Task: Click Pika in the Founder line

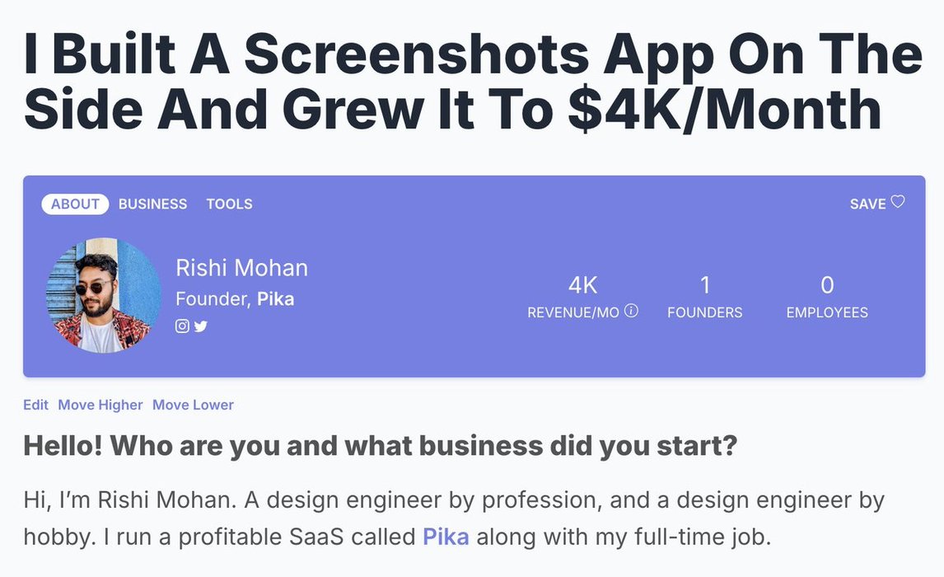Action: pos(275,299)
